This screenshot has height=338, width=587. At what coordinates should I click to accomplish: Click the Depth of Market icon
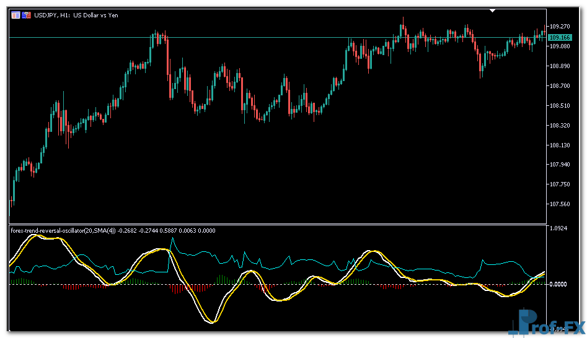(27, 14)
